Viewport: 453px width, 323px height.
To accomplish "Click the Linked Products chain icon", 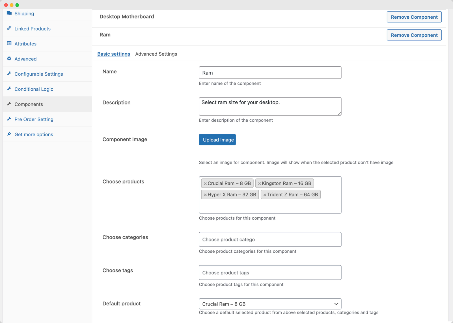I will 9,29.
